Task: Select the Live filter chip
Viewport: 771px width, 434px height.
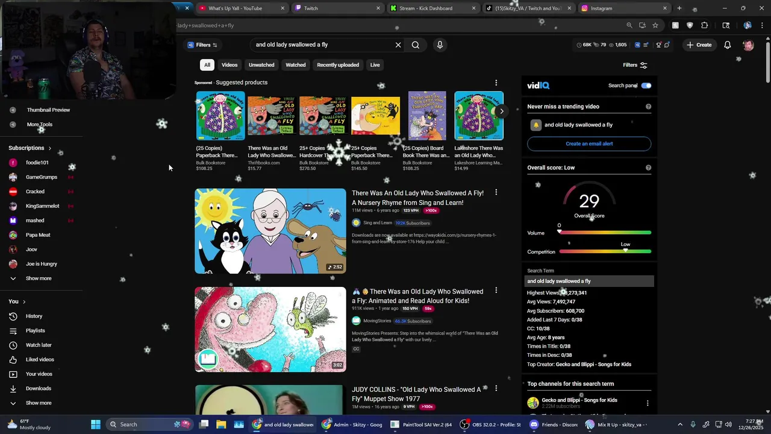Action: (375, 64)
